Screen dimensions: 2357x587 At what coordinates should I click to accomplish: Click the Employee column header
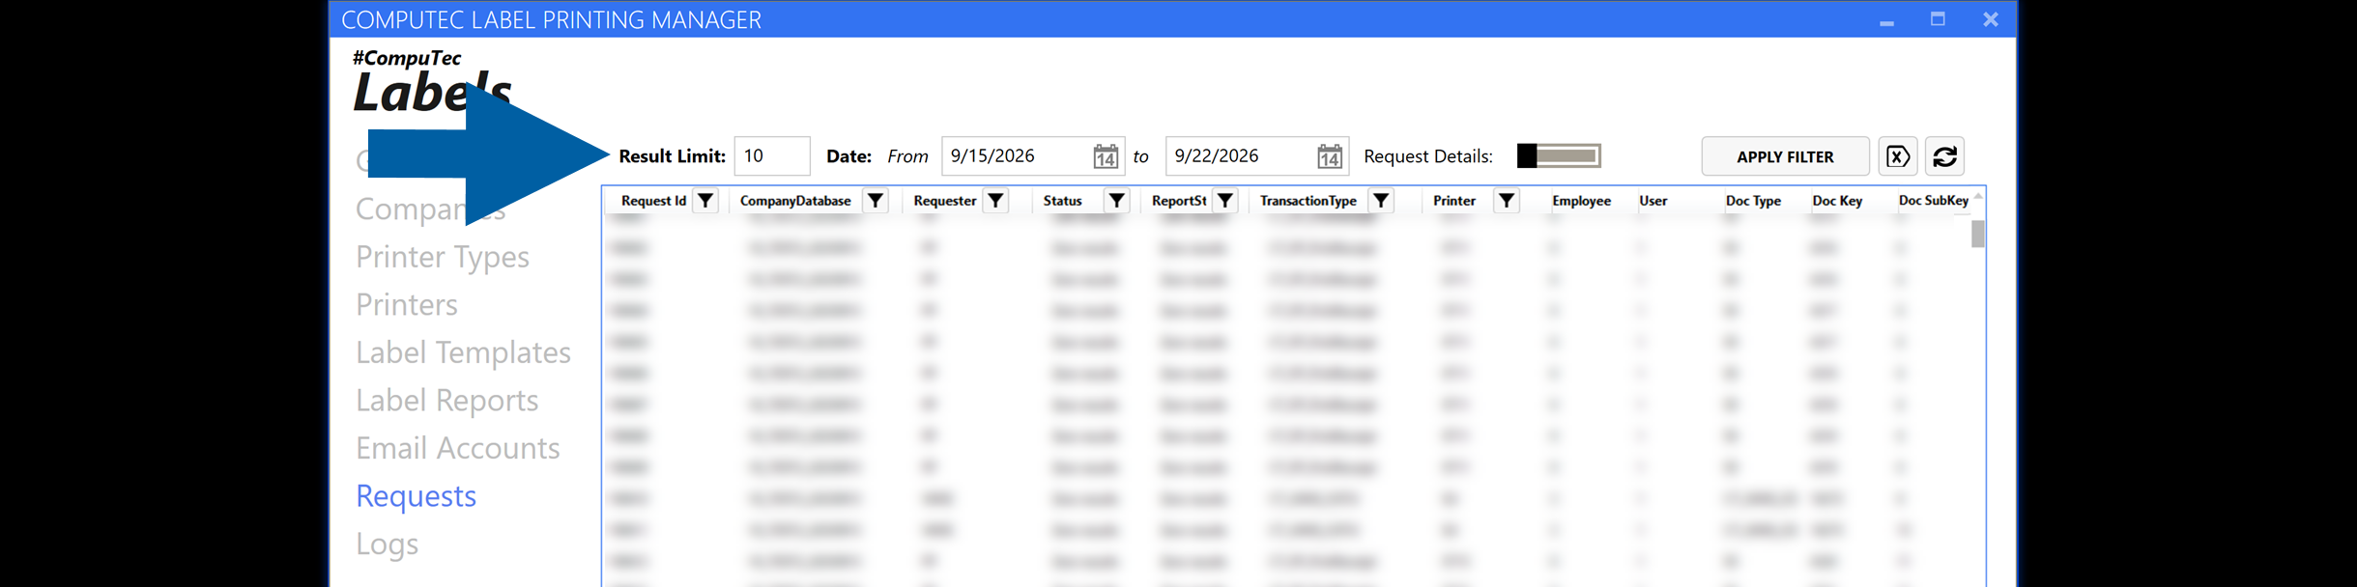1582,201
